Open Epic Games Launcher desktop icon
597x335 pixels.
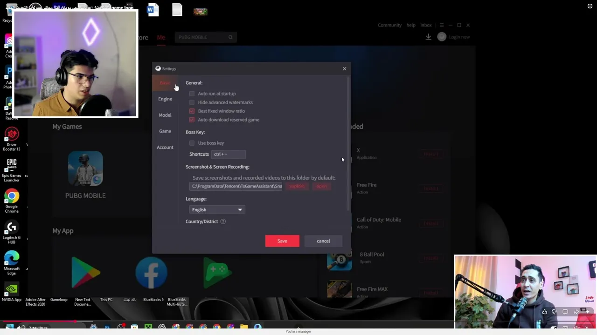coord(12,170)
